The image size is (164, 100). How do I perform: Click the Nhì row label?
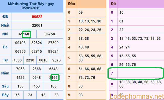pyautogui.click(x=5, y=34)
